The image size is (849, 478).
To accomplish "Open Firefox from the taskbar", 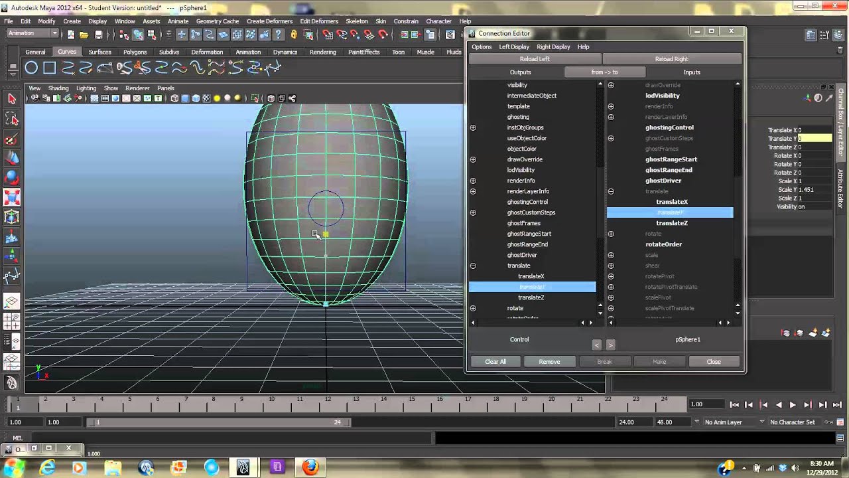I will (310, 467).
